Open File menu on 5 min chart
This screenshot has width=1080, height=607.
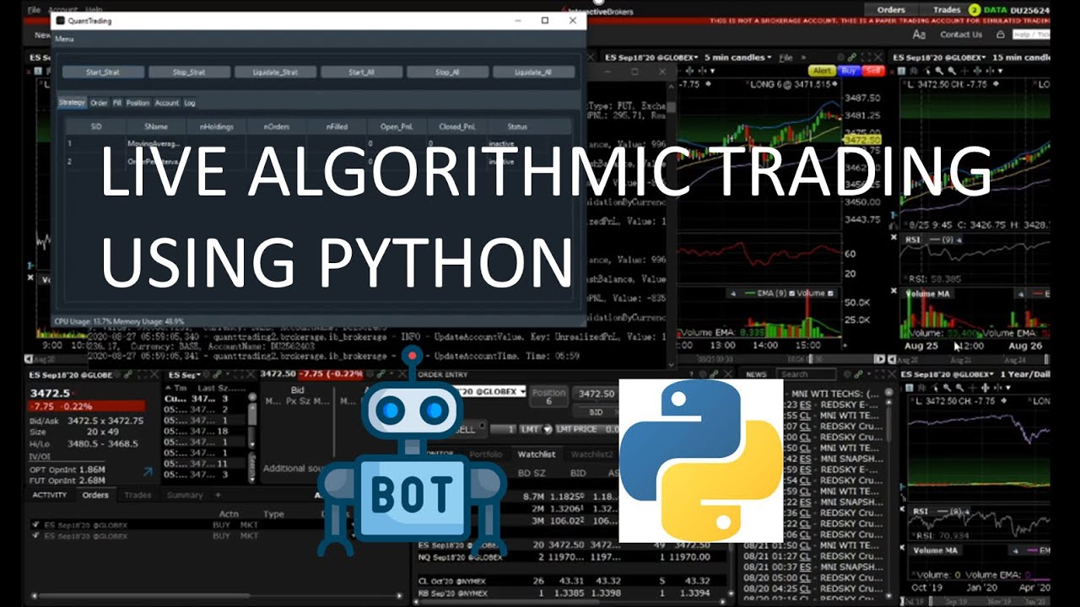(785, 57)
